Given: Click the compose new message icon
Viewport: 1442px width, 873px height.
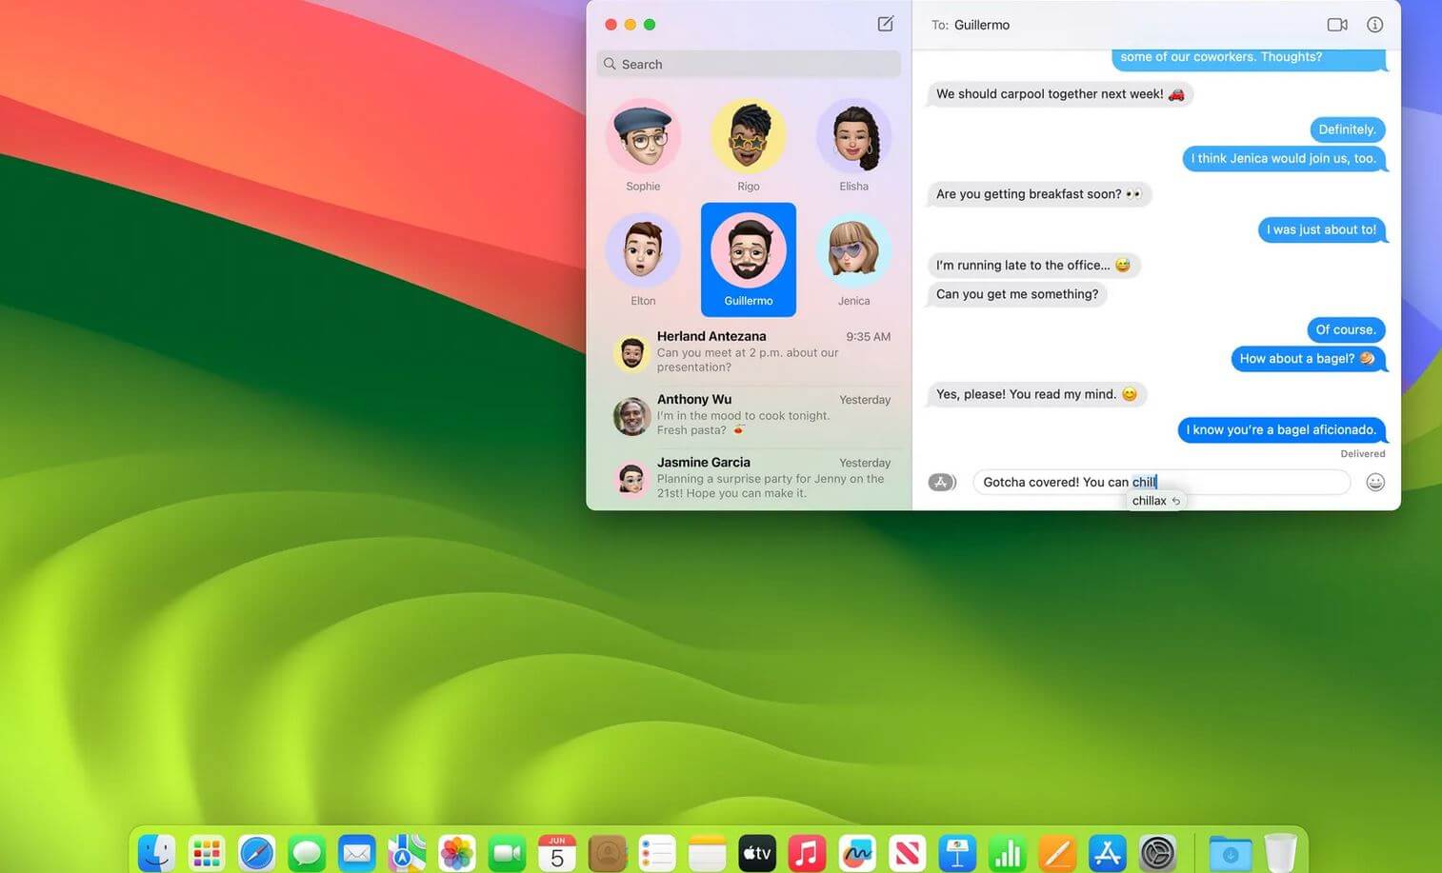Looking at the screenshot, I should coord(886,24).
